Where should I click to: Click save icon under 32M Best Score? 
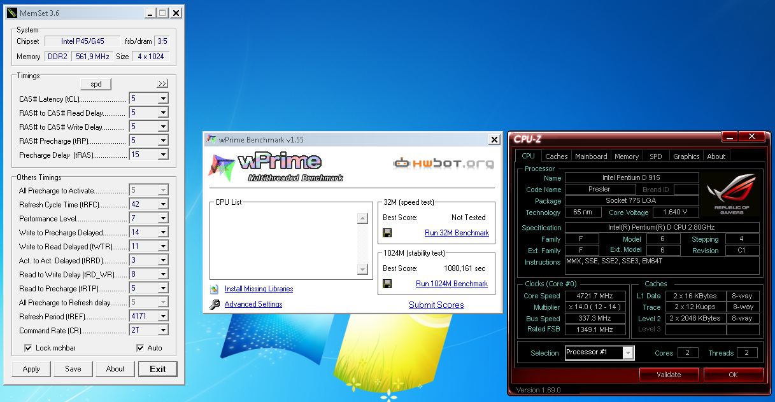click(x=387, y=233)
